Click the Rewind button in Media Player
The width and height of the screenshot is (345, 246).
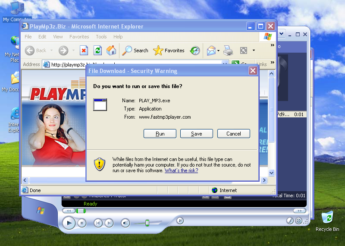click(x=69, y=211)
